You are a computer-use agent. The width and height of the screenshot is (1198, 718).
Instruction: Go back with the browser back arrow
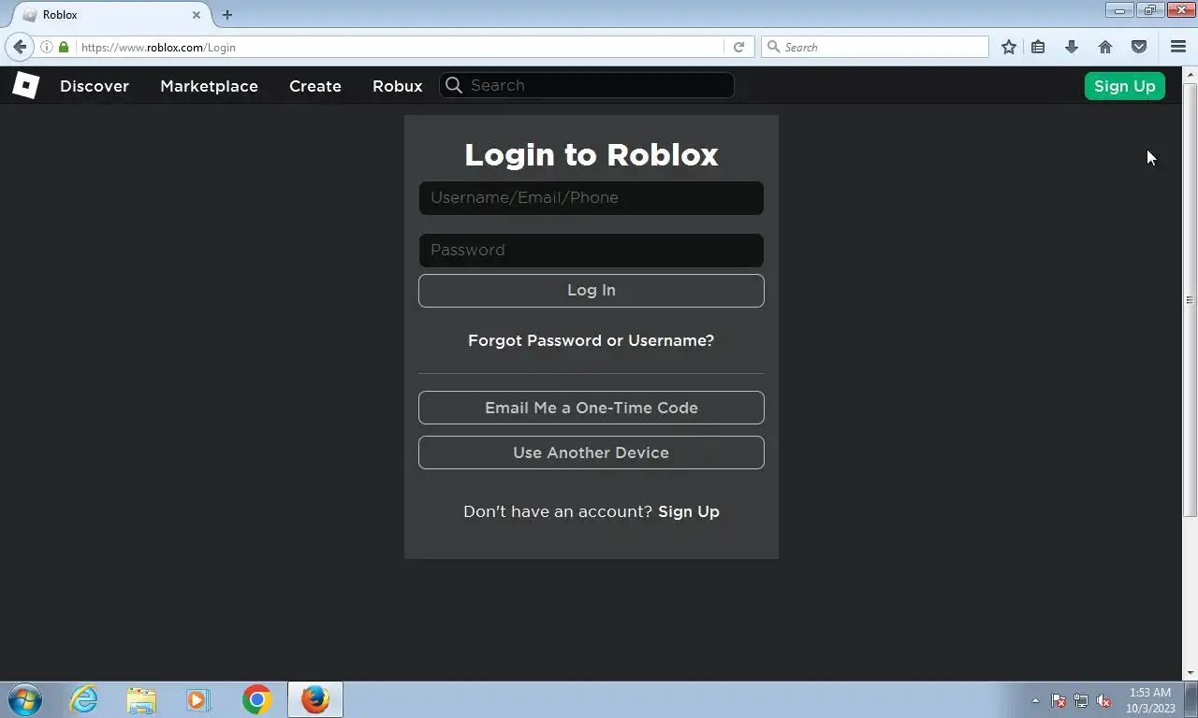(20, 47)
